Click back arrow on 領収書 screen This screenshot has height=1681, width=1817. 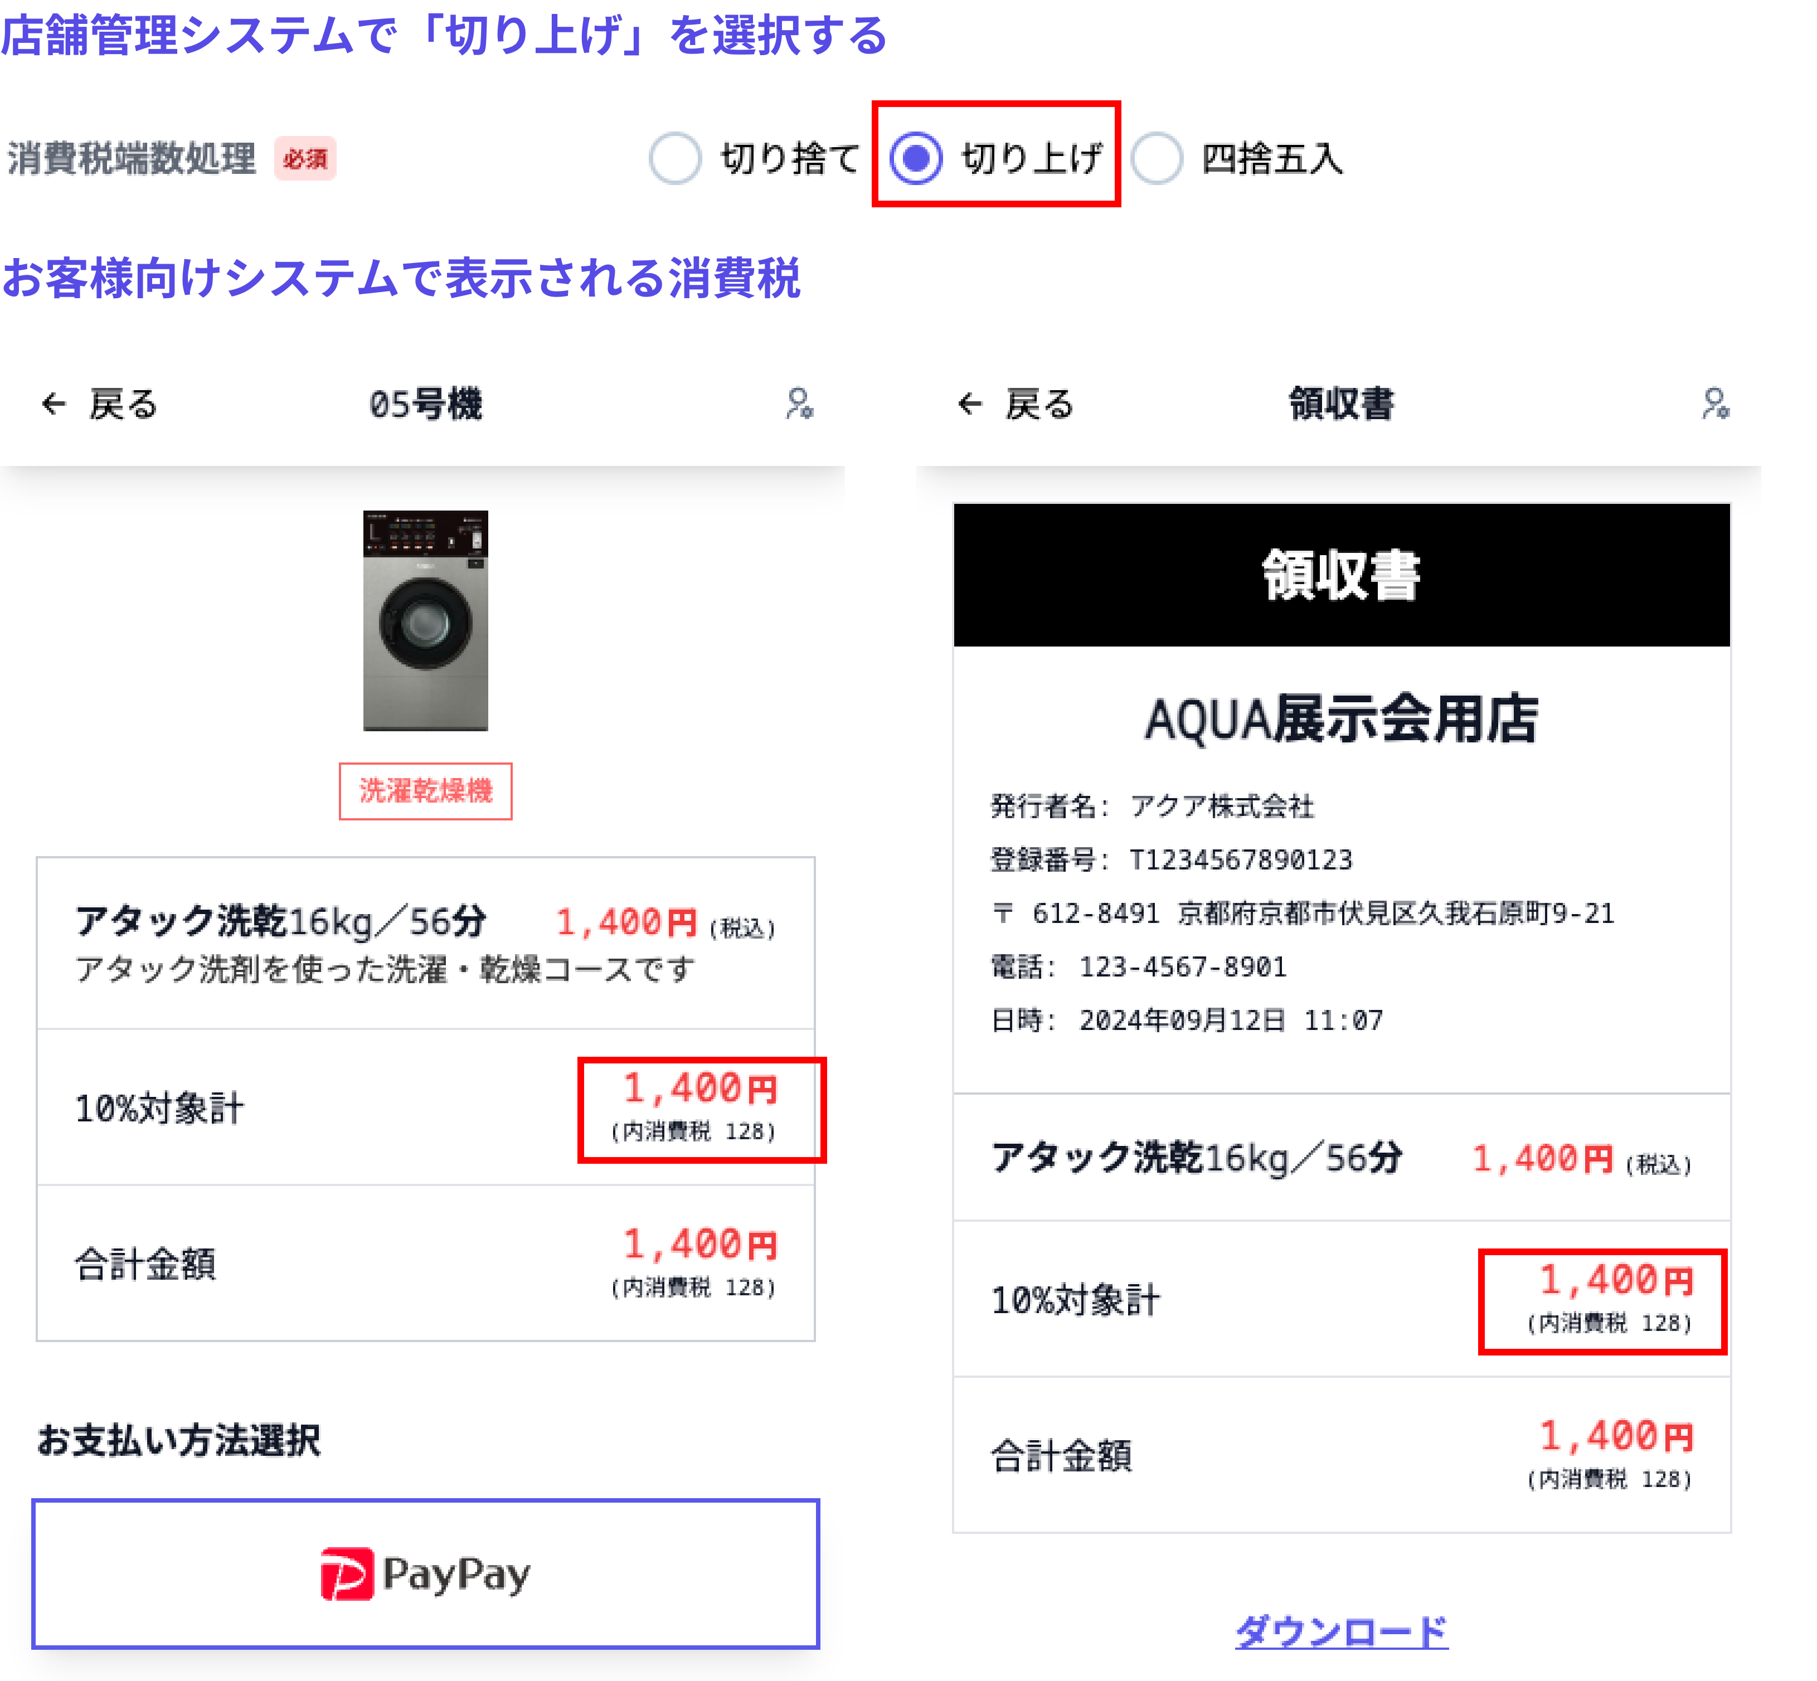[x=970, y=404]
